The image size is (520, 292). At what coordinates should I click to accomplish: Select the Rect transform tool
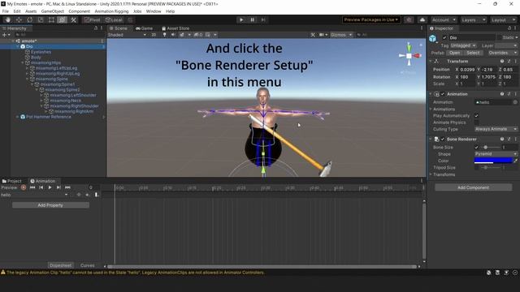pyautogui.click(x=51, y=19)
